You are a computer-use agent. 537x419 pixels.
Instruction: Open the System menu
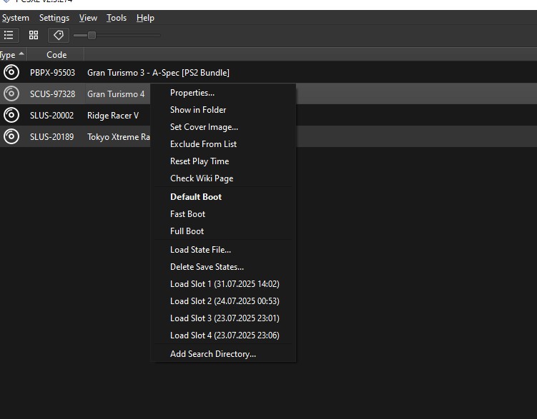pos(15,18)
